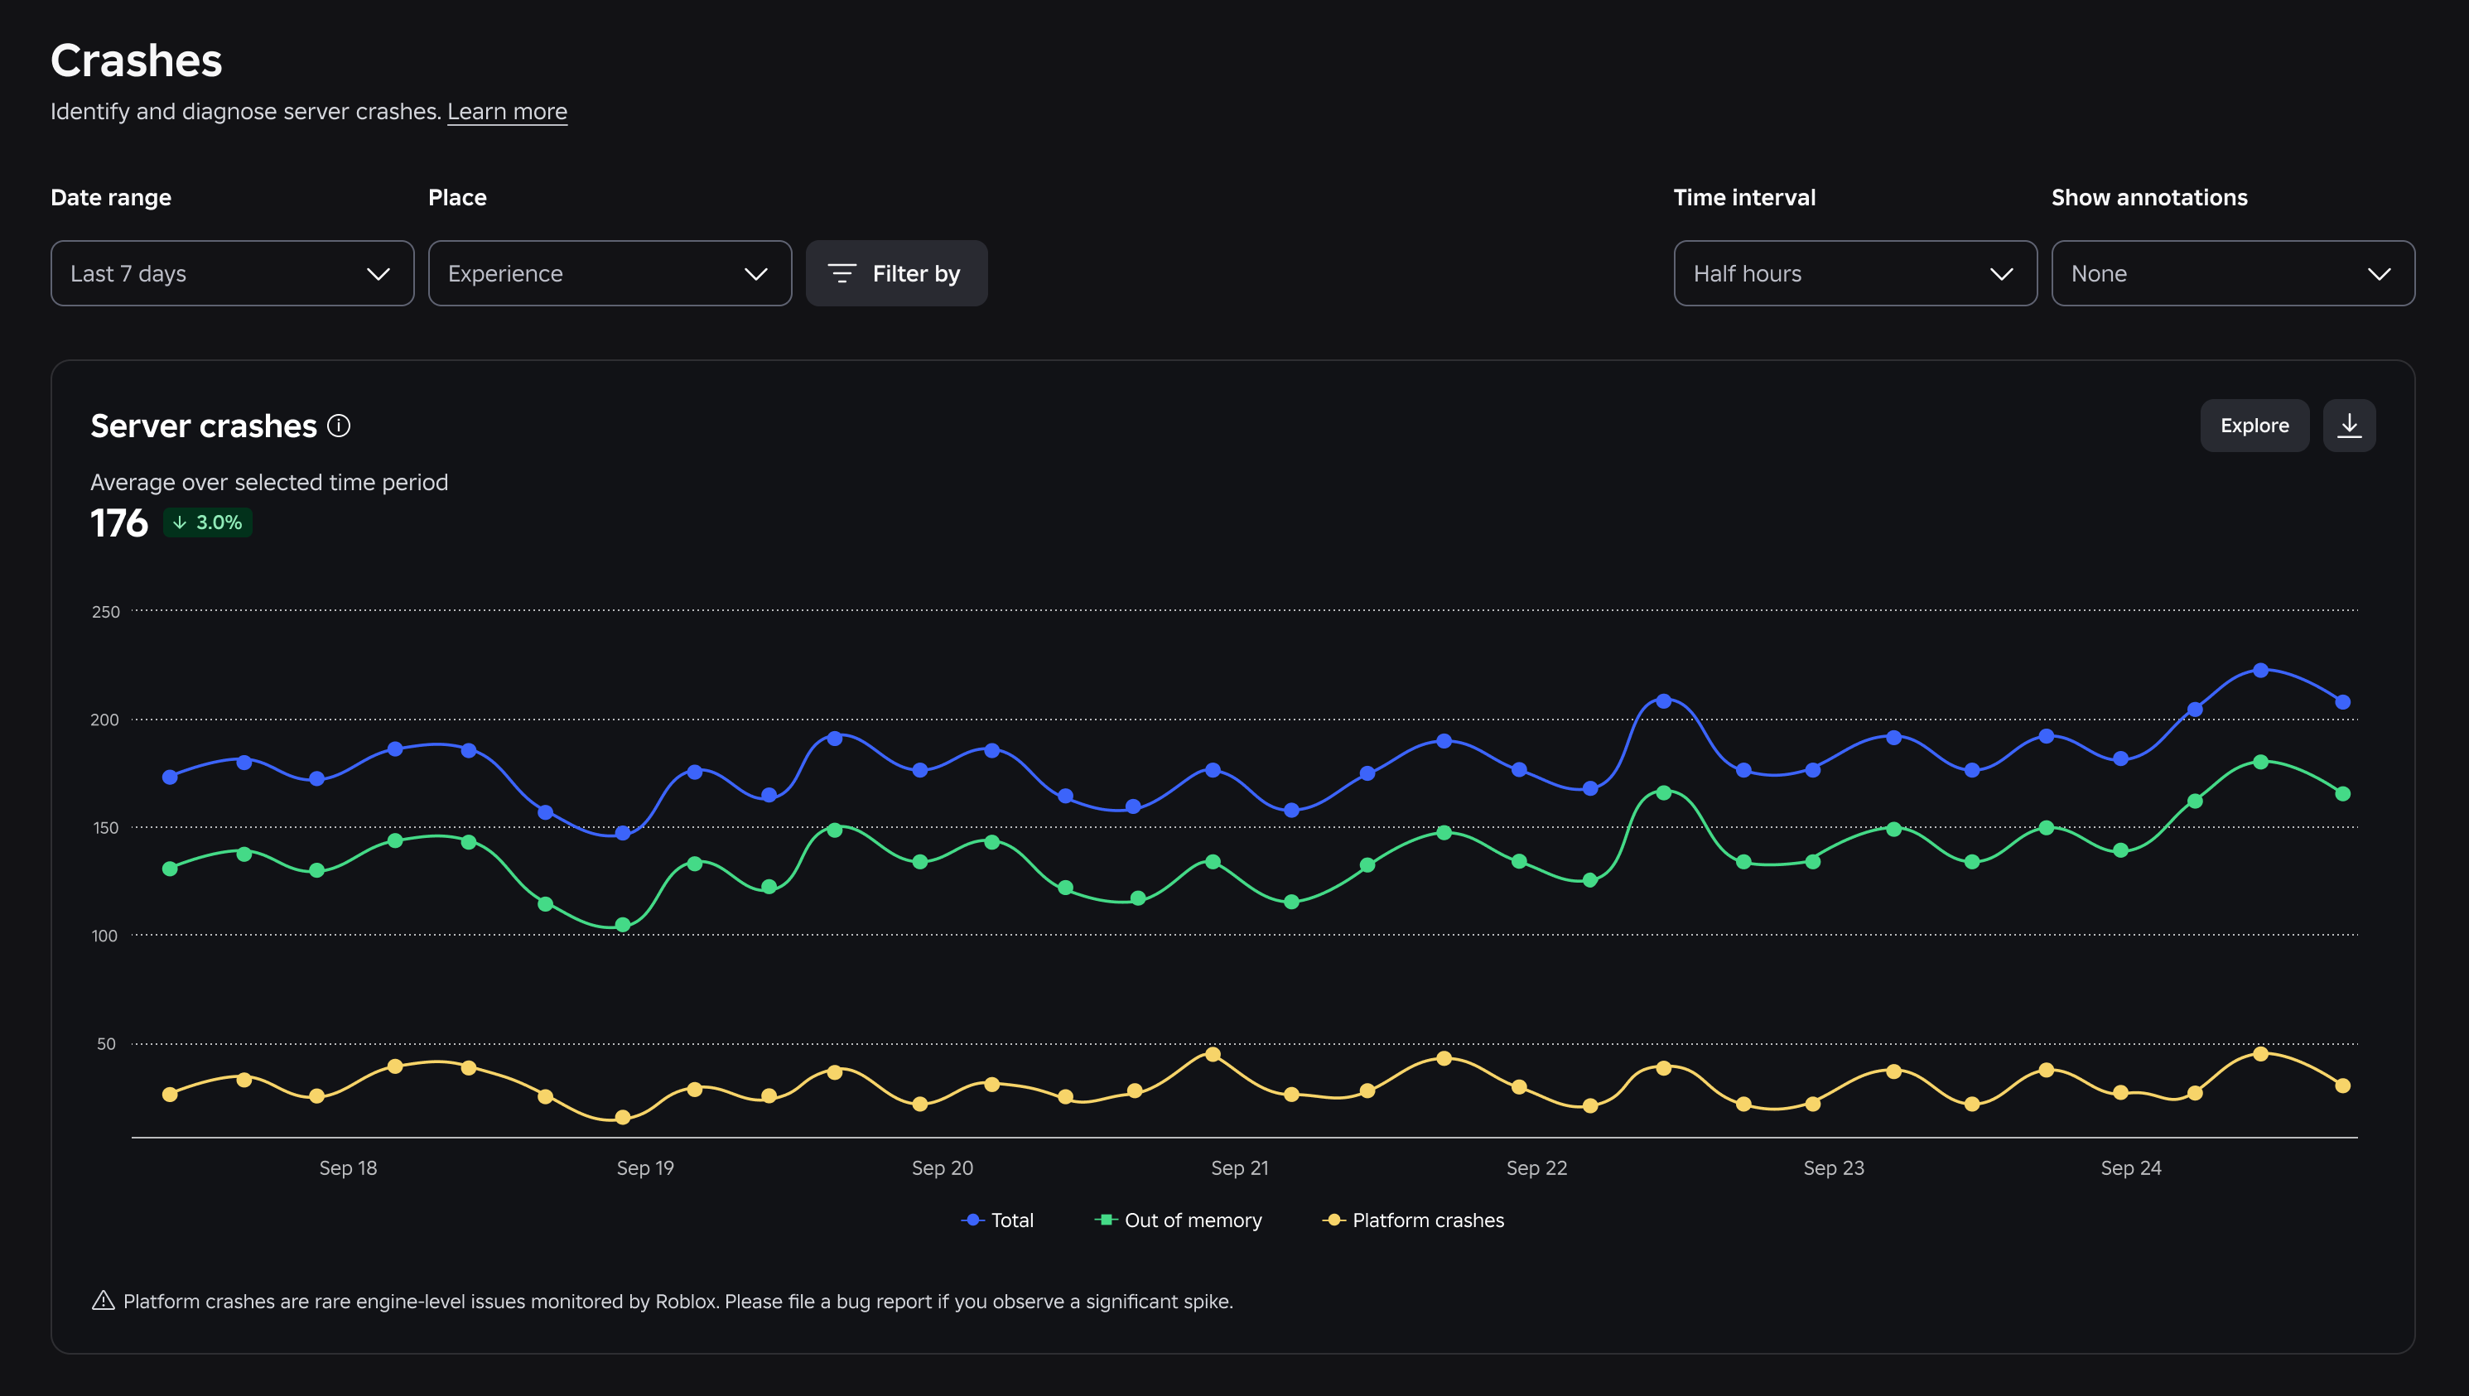Click the 100 y-axis label
The height and width of the screenshot is (1396, 2469).
pos(104,936)
